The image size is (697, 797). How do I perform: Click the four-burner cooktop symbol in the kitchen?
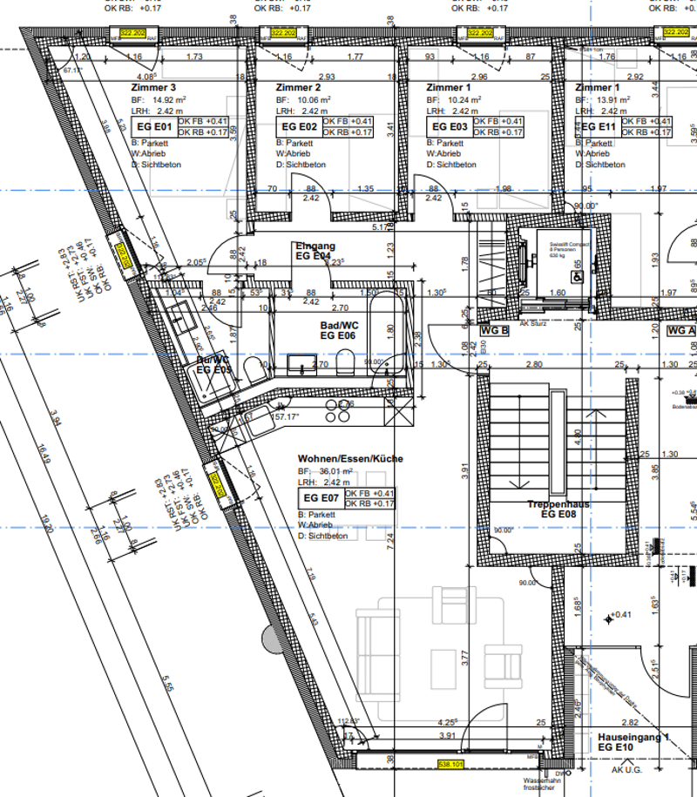pos(337,411)
